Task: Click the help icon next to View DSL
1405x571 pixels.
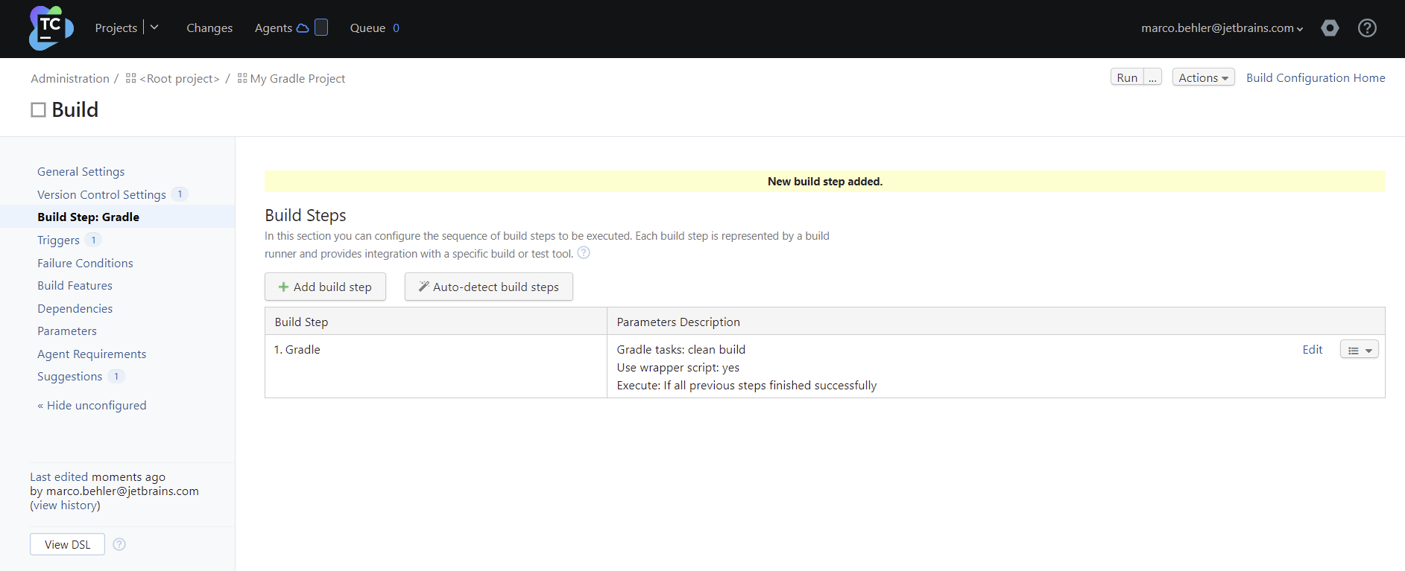Action: (119, 544)
